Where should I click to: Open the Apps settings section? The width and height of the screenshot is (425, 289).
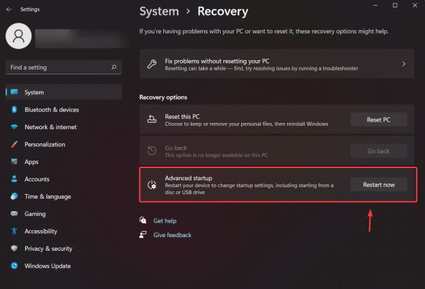(31, 162)
